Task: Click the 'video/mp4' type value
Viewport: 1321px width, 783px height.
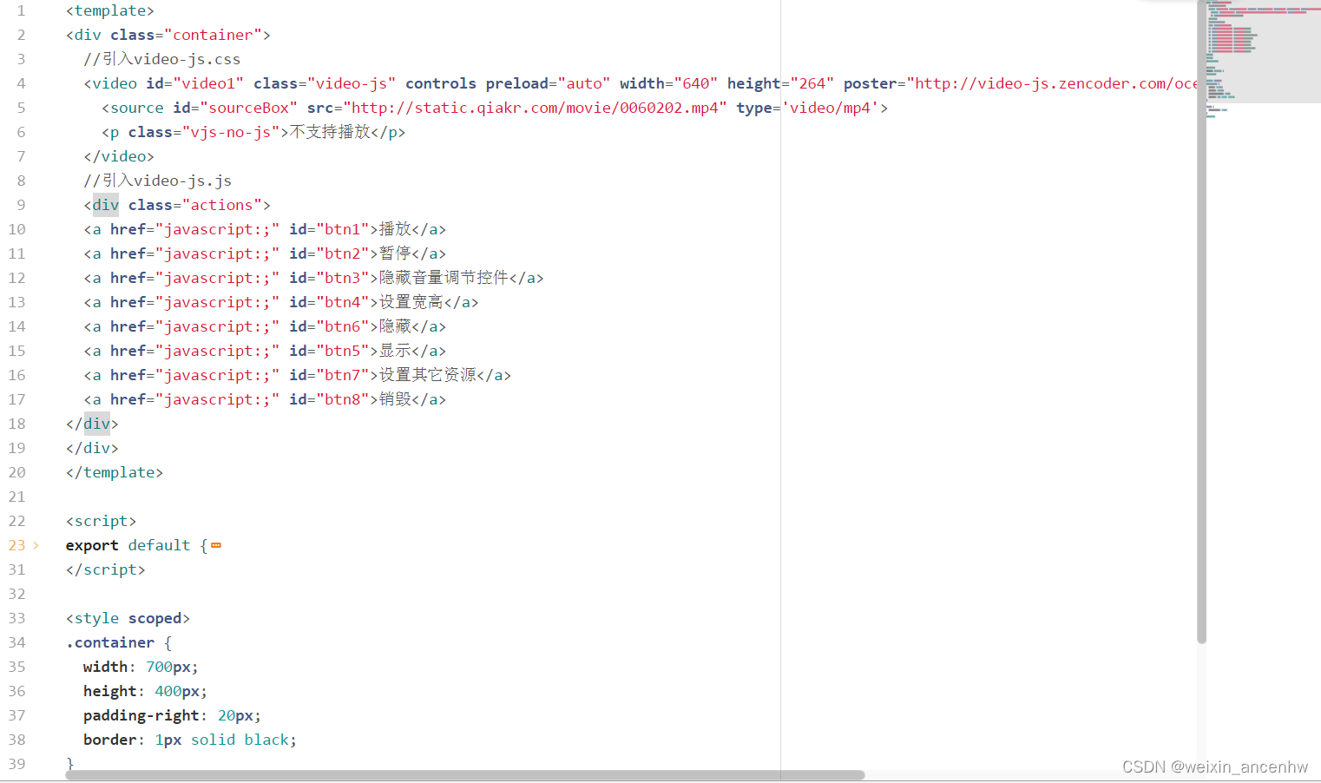Action: pyautogui.click(x=830, y=108)
